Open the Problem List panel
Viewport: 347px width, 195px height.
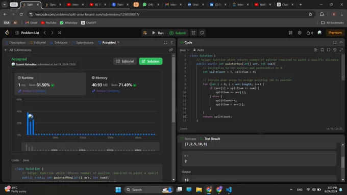(27, 33)
